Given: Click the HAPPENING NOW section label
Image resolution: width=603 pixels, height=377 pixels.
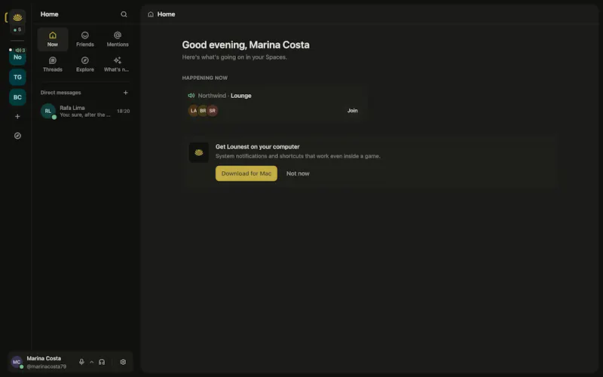Looking at the screenshot, I should (x=204, y=78).
